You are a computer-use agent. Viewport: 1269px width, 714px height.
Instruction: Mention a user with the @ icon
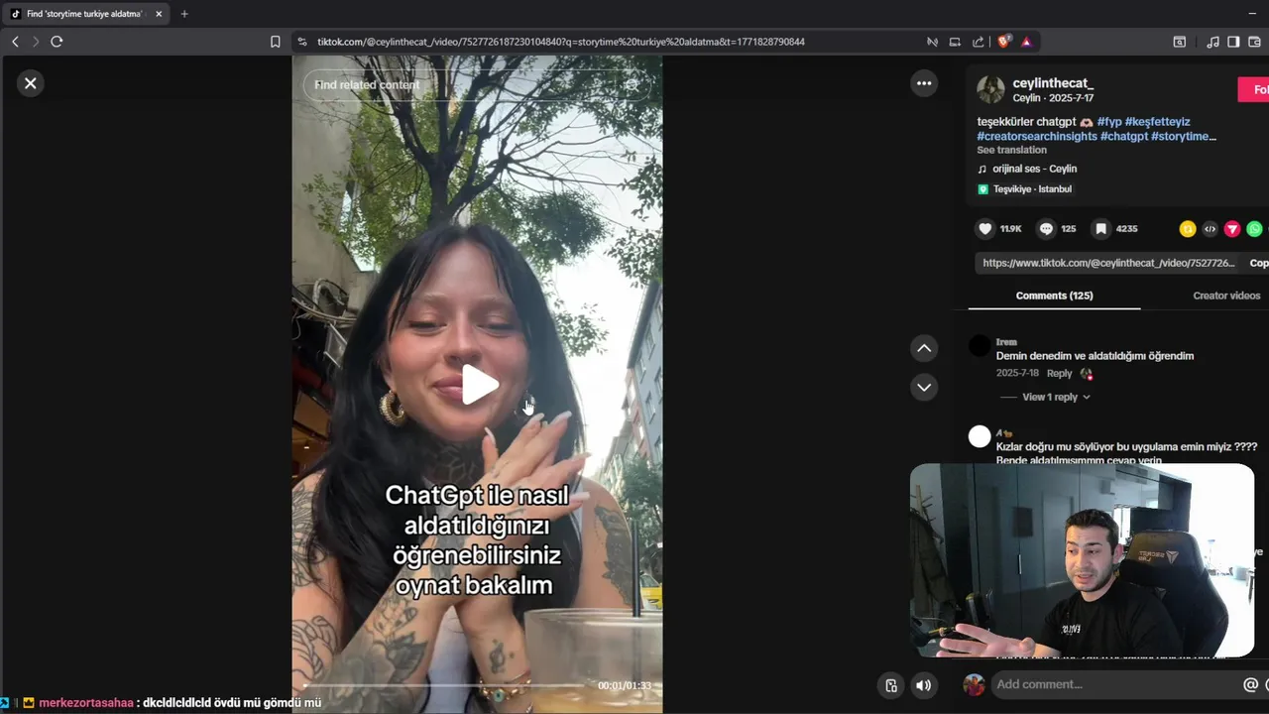point(1250,684)
